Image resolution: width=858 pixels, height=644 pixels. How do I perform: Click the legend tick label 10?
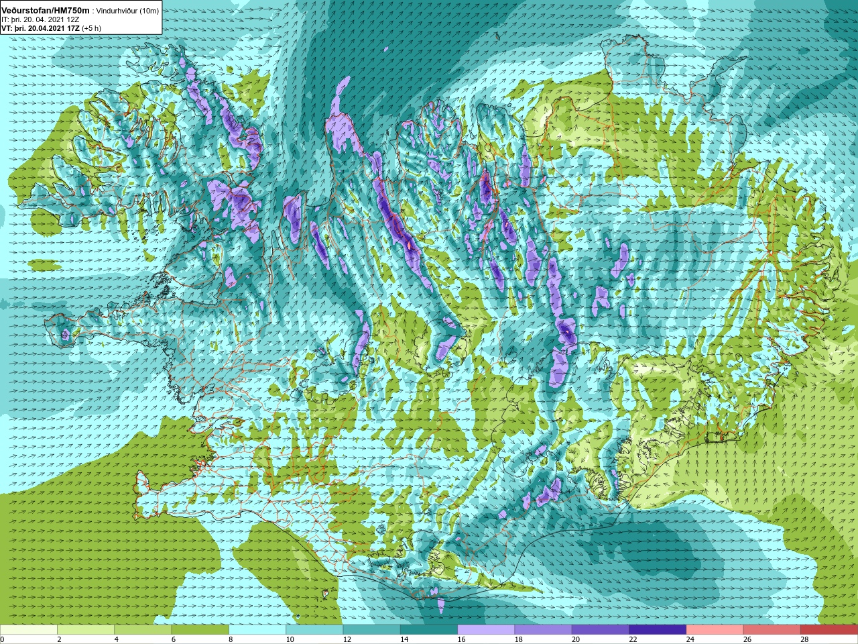pos(290,639)
